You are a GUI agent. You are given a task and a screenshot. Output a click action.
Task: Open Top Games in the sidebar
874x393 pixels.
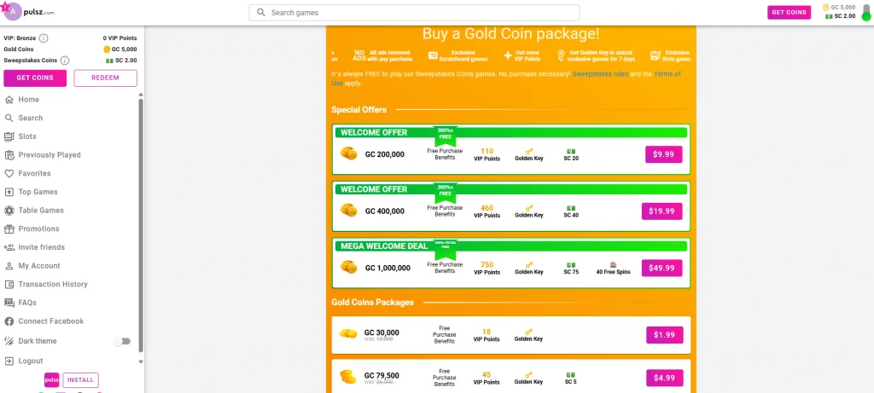38,192
